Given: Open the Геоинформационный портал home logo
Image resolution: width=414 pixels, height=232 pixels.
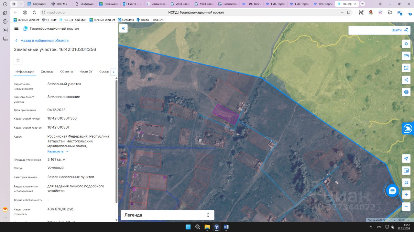Looking at the screenshot, I should tap(51, 28).
